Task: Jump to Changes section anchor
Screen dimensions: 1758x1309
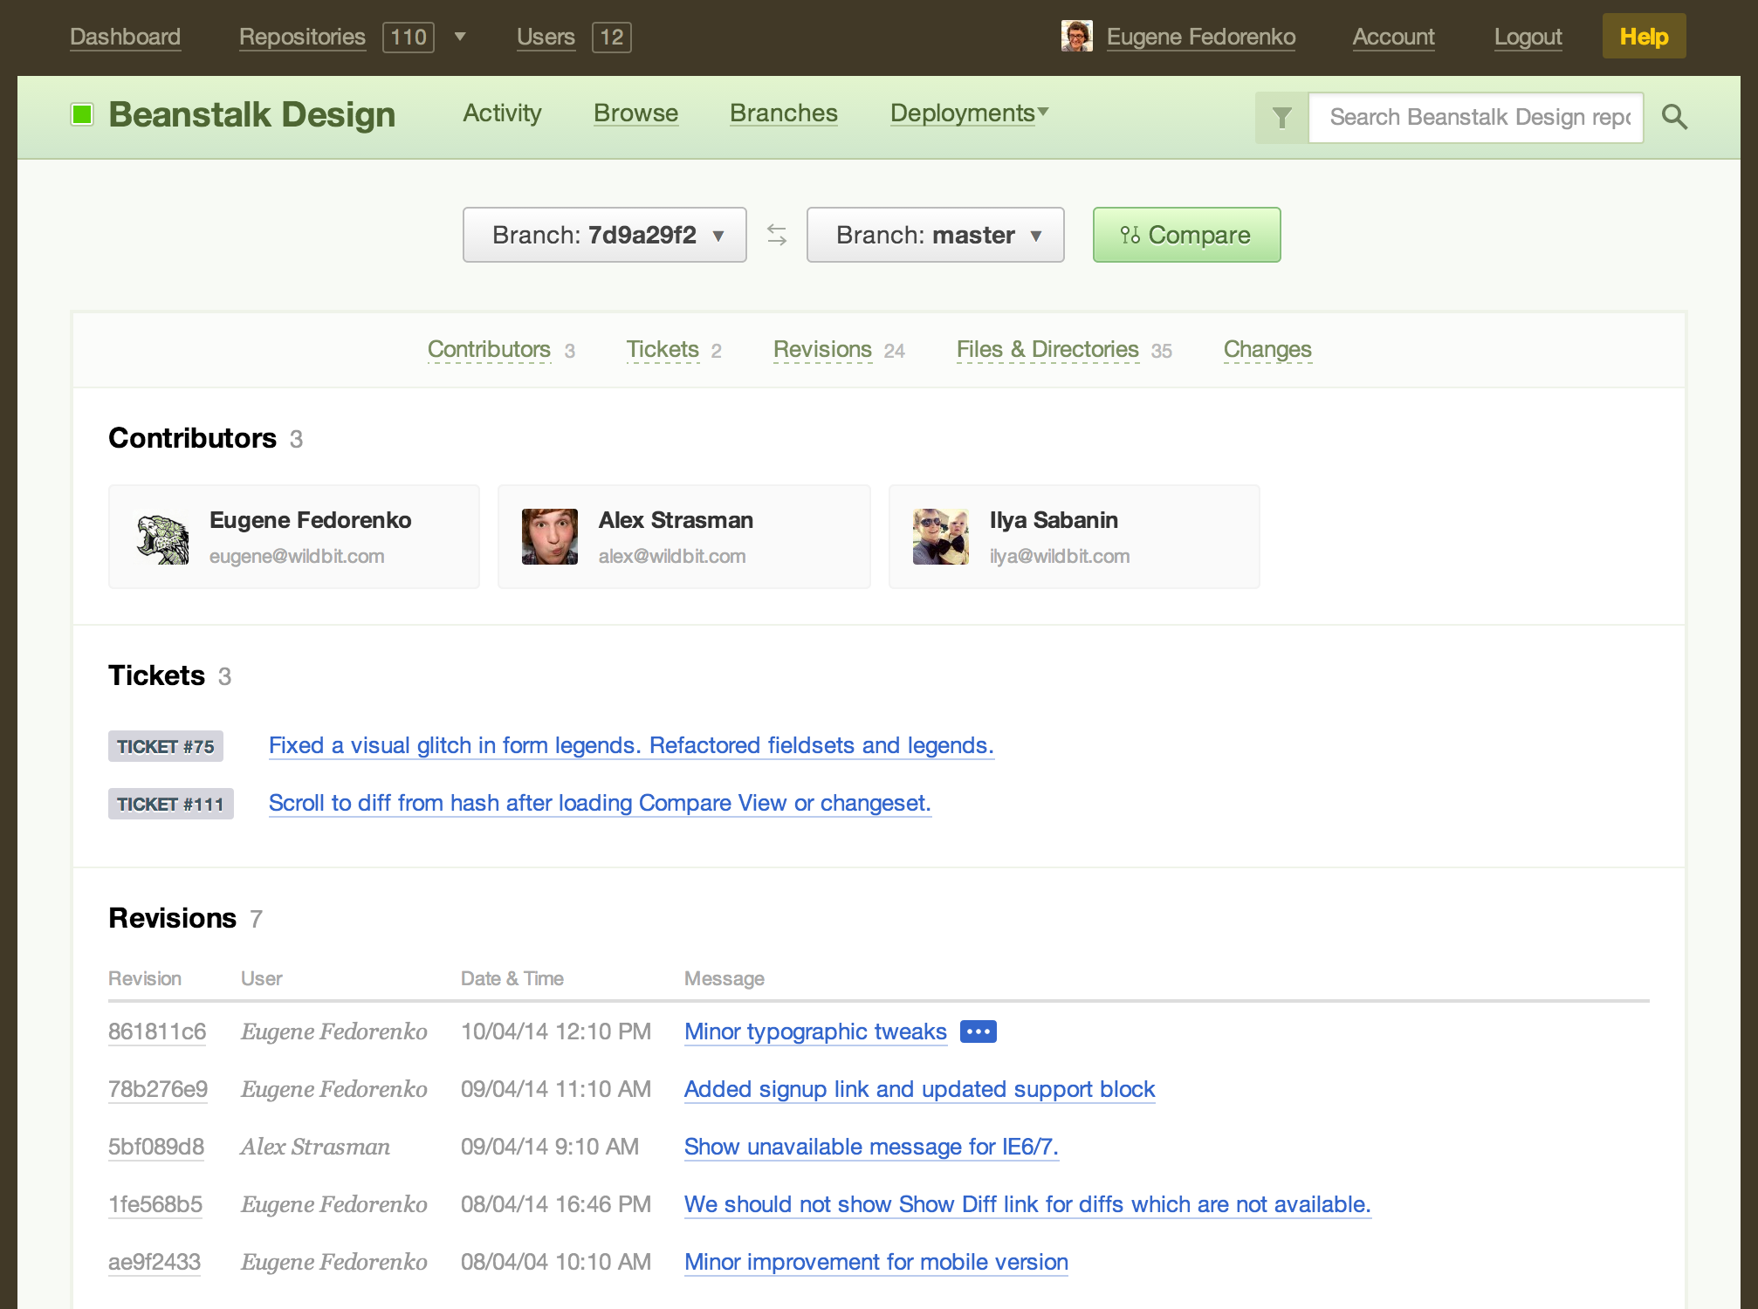Action: coord(1267,349)
